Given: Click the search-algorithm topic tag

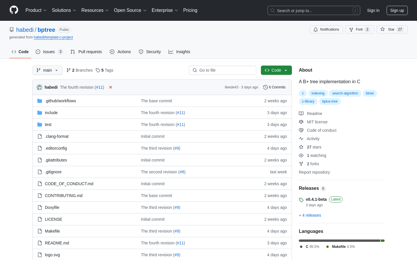Looking at the screenshot, I should click(345, 93).
